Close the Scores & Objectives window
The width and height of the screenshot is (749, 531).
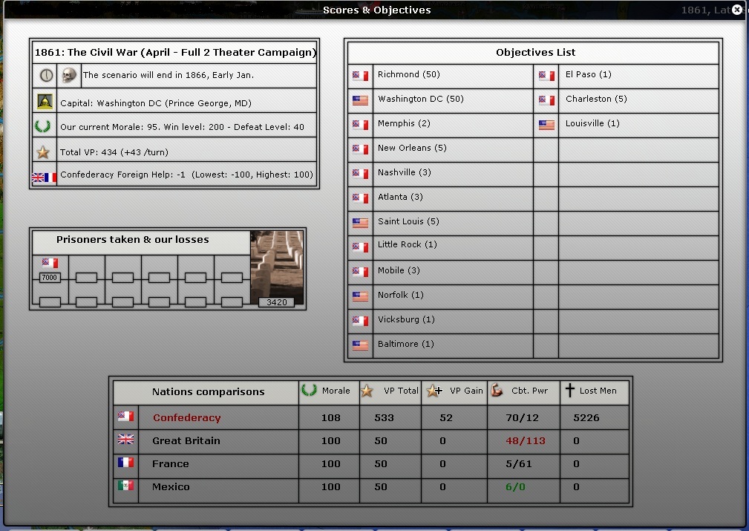(x=736, y=10)
